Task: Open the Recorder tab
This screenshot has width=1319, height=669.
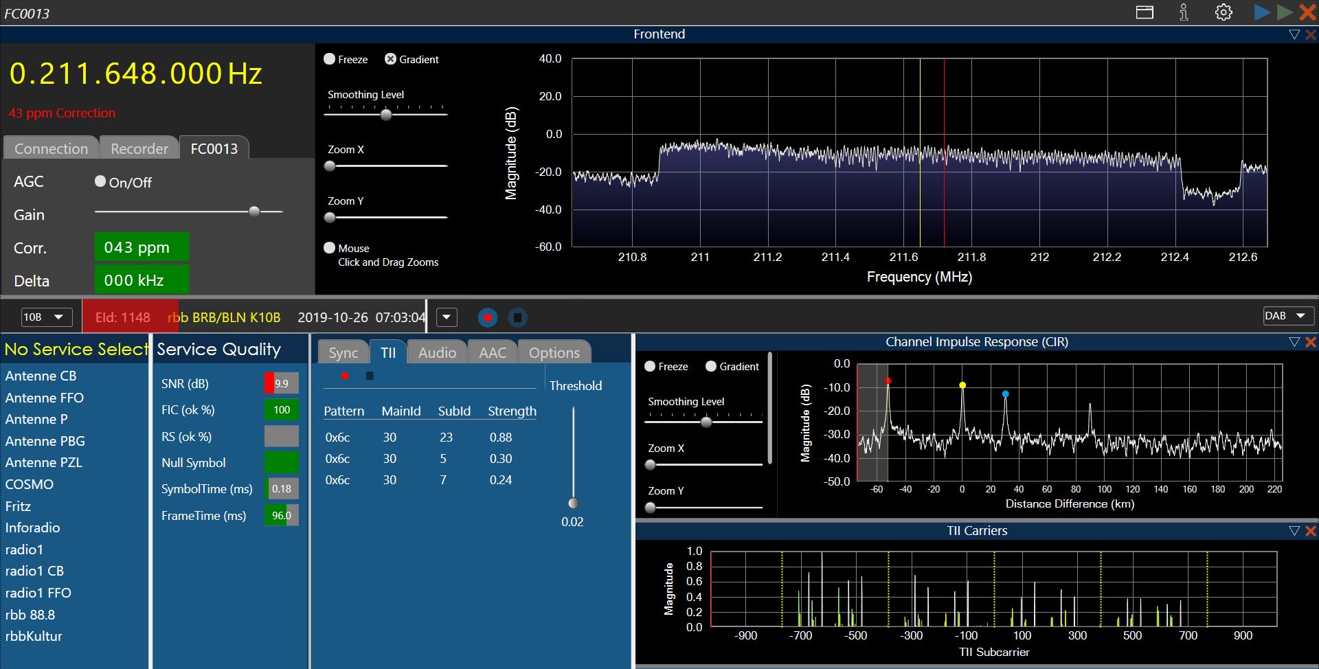Action: tap(139, 148)
